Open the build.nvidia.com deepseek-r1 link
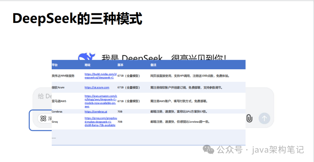 [101, 76]
